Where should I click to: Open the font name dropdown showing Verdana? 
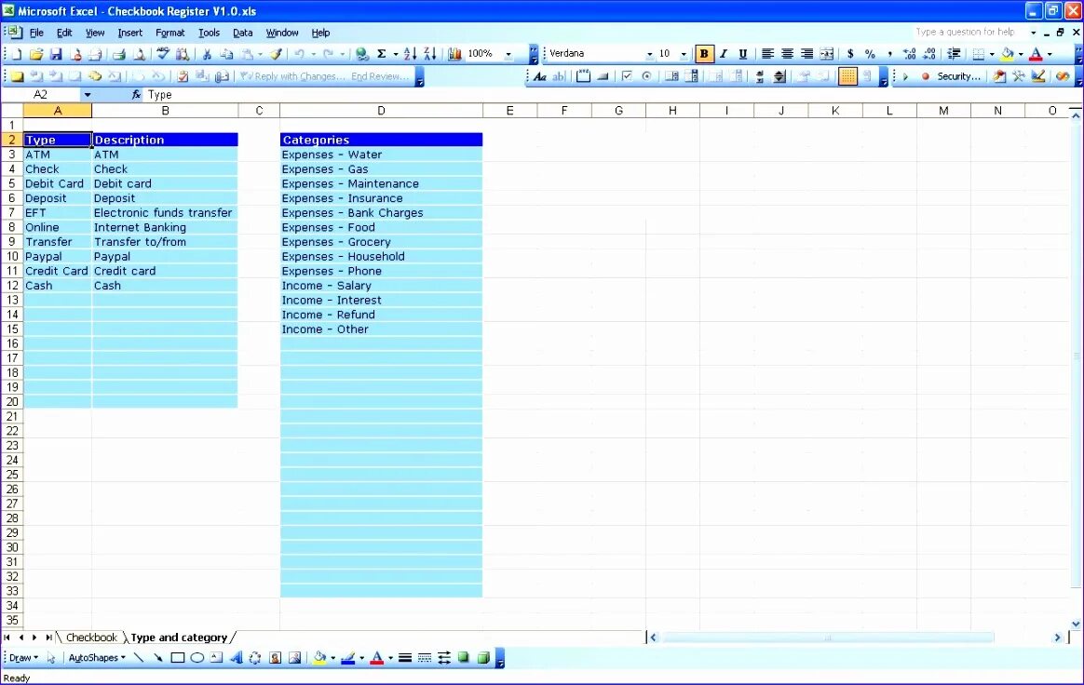(x=649, y=54)
